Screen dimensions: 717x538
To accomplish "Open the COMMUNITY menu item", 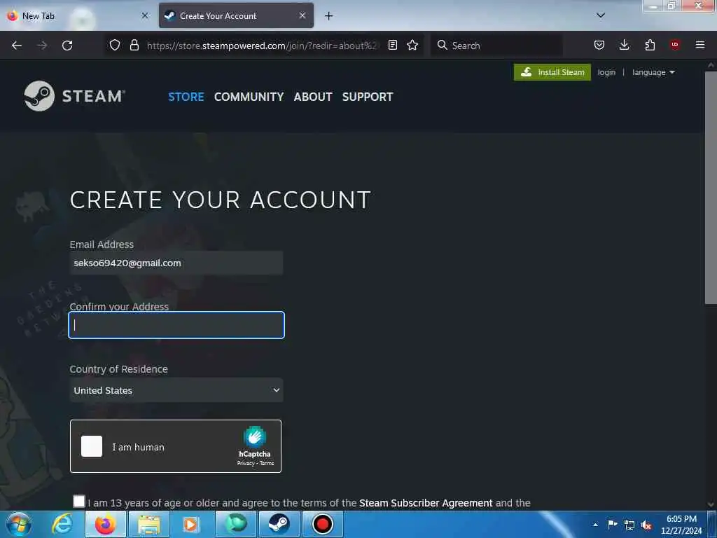I will click(x=249, y=97).
